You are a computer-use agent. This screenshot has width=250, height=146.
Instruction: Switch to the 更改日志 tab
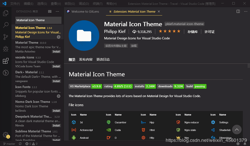click(103, 59)
